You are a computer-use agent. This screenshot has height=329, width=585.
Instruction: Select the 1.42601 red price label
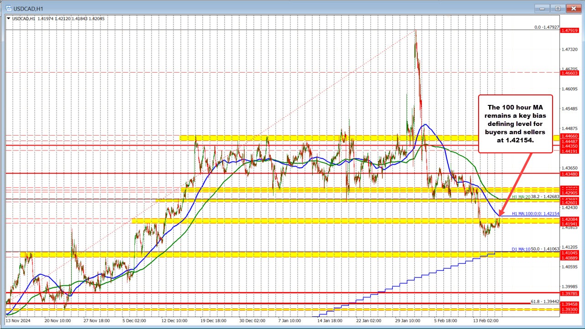569,203
